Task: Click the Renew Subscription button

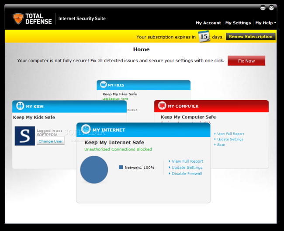Action: (x=251, y=37)
